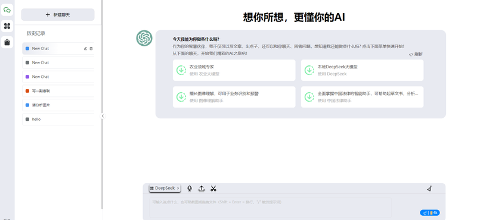Click the edit pencil on first New Chat
477x220 pixels.
tap(85, 49)
